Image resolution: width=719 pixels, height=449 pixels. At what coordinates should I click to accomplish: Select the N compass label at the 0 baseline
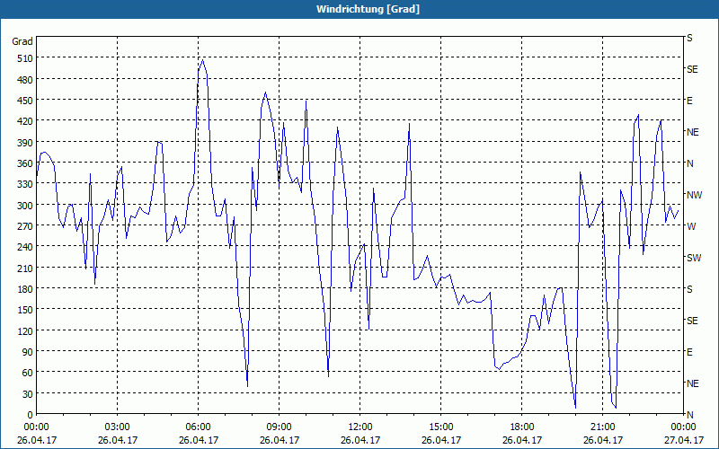(x=689, y=415)
